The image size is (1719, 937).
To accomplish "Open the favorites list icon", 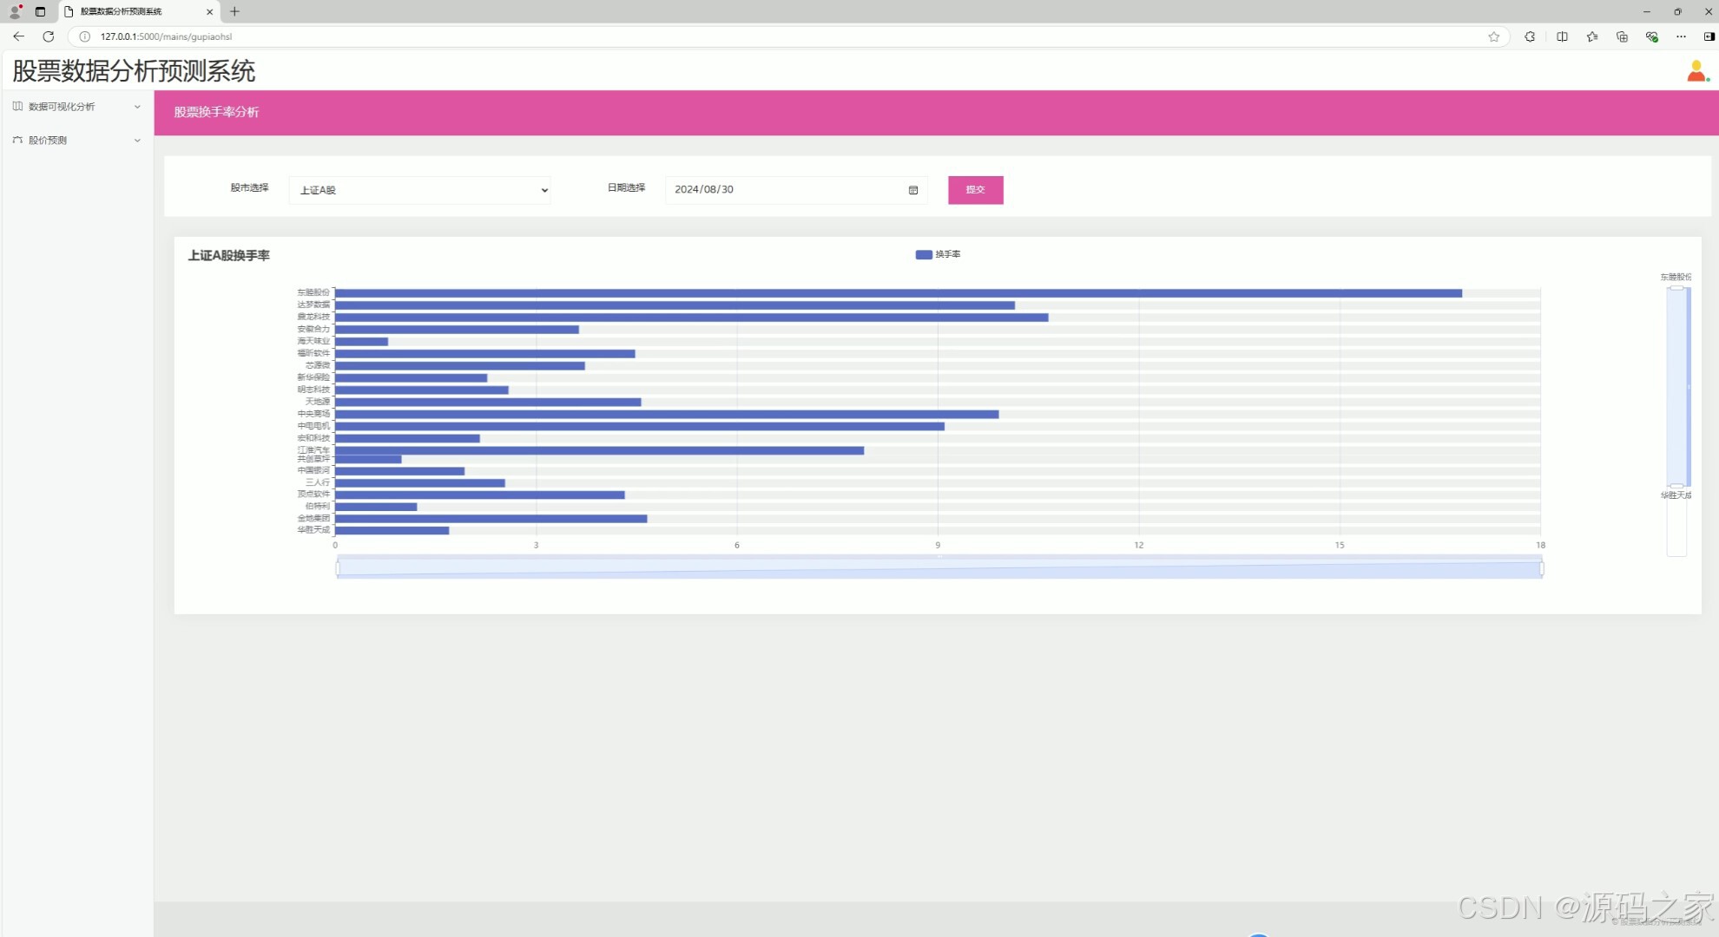I will click(x=1591, y=36).
